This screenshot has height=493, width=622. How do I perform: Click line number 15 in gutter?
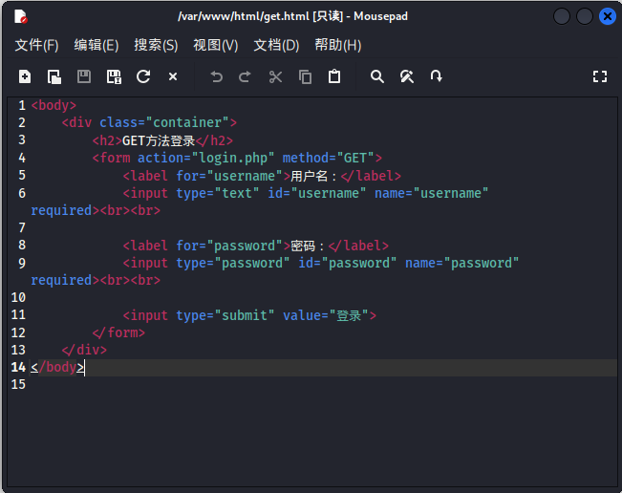coord(18,384)
